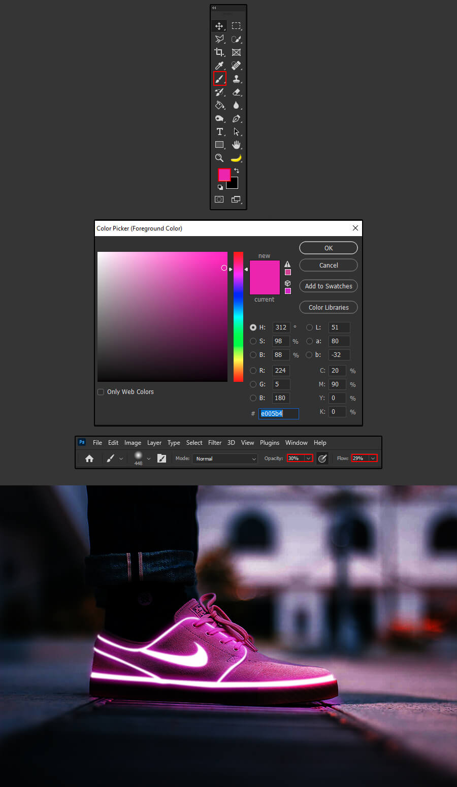
Task: Select the Rectangular Marquee tool
Action: click(236, 26)
